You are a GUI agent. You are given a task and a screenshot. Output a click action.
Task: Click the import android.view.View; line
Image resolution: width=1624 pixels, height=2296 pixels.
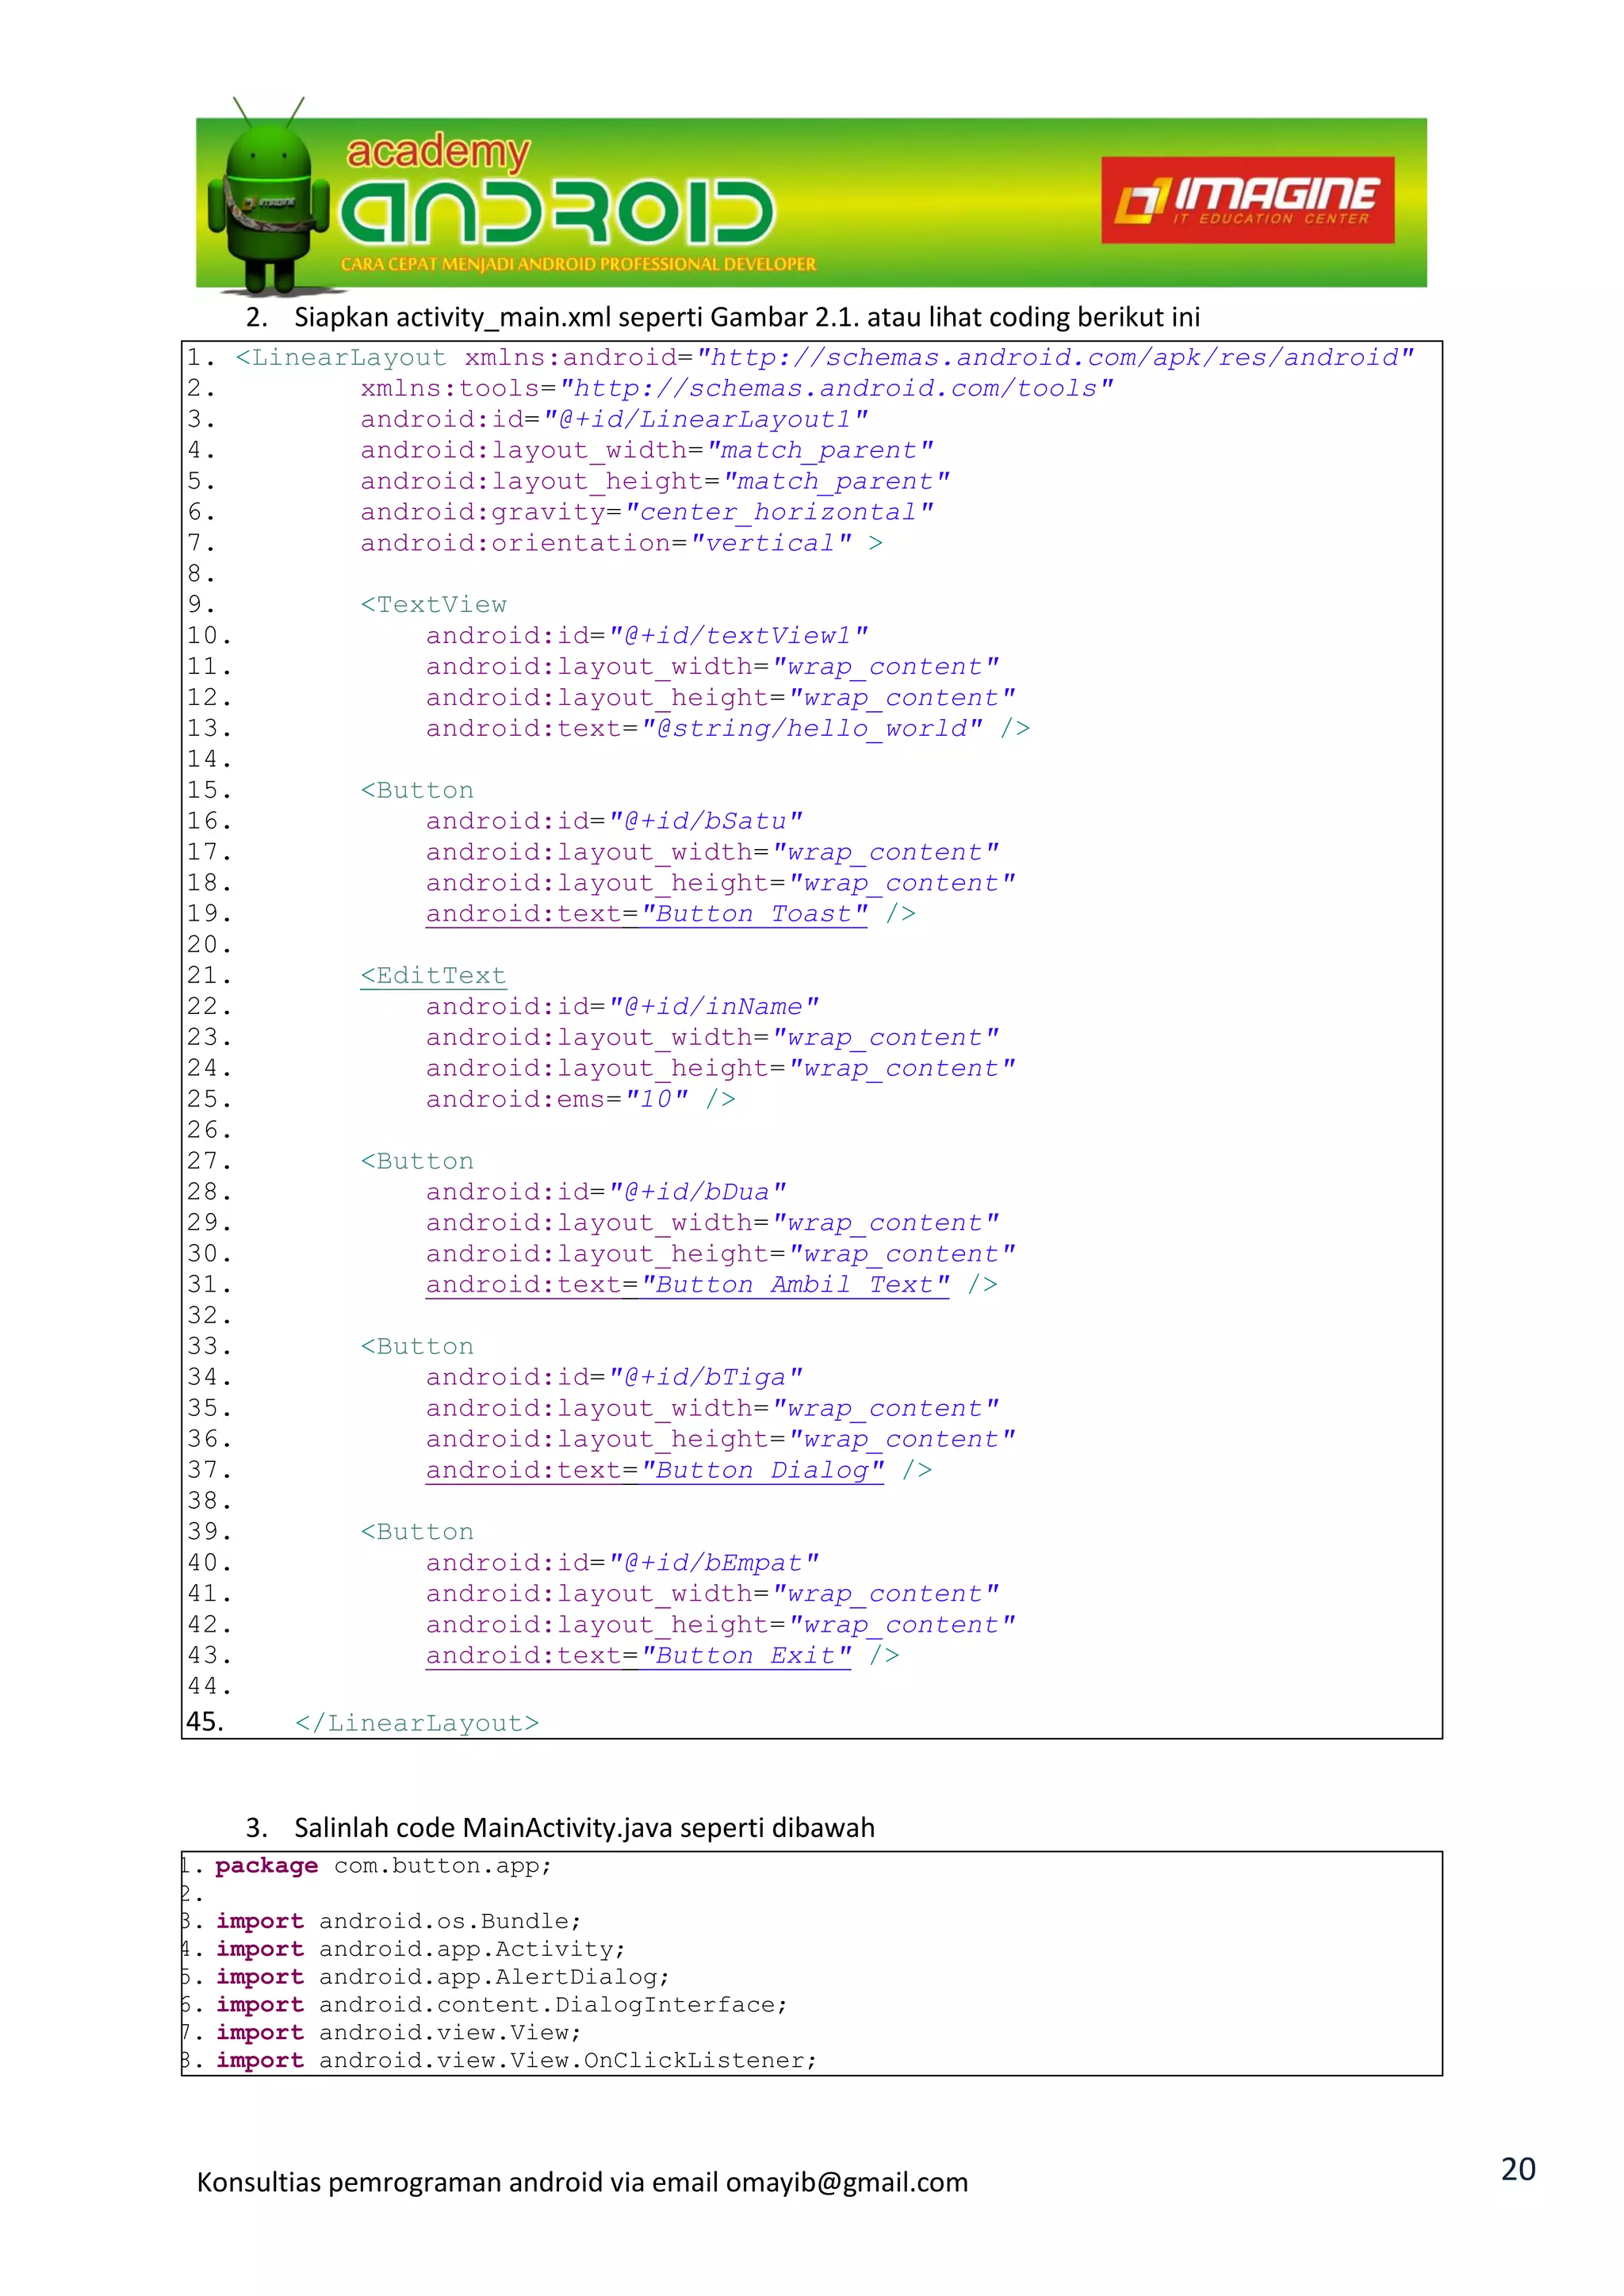pyautogui.click(x=398, y=2033)
